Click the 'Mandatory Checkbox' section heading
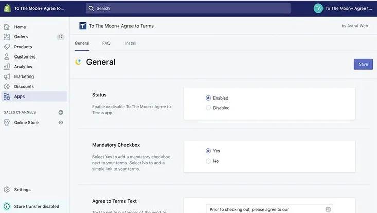The image size is (377, 213). pos(116,145)
